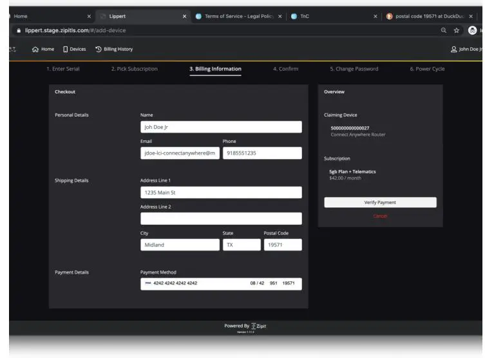Close the Lippert browser tab
485x358 pixels.
tap(184, 16)
